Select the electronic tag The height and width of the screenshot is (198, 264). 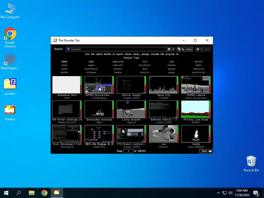pos(145,65)
